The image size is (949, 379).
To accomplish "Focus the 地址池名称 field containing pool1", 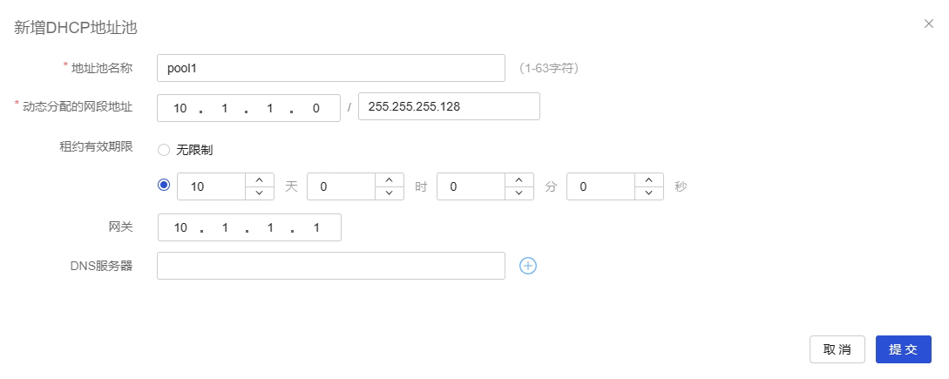I will (331, 68).
